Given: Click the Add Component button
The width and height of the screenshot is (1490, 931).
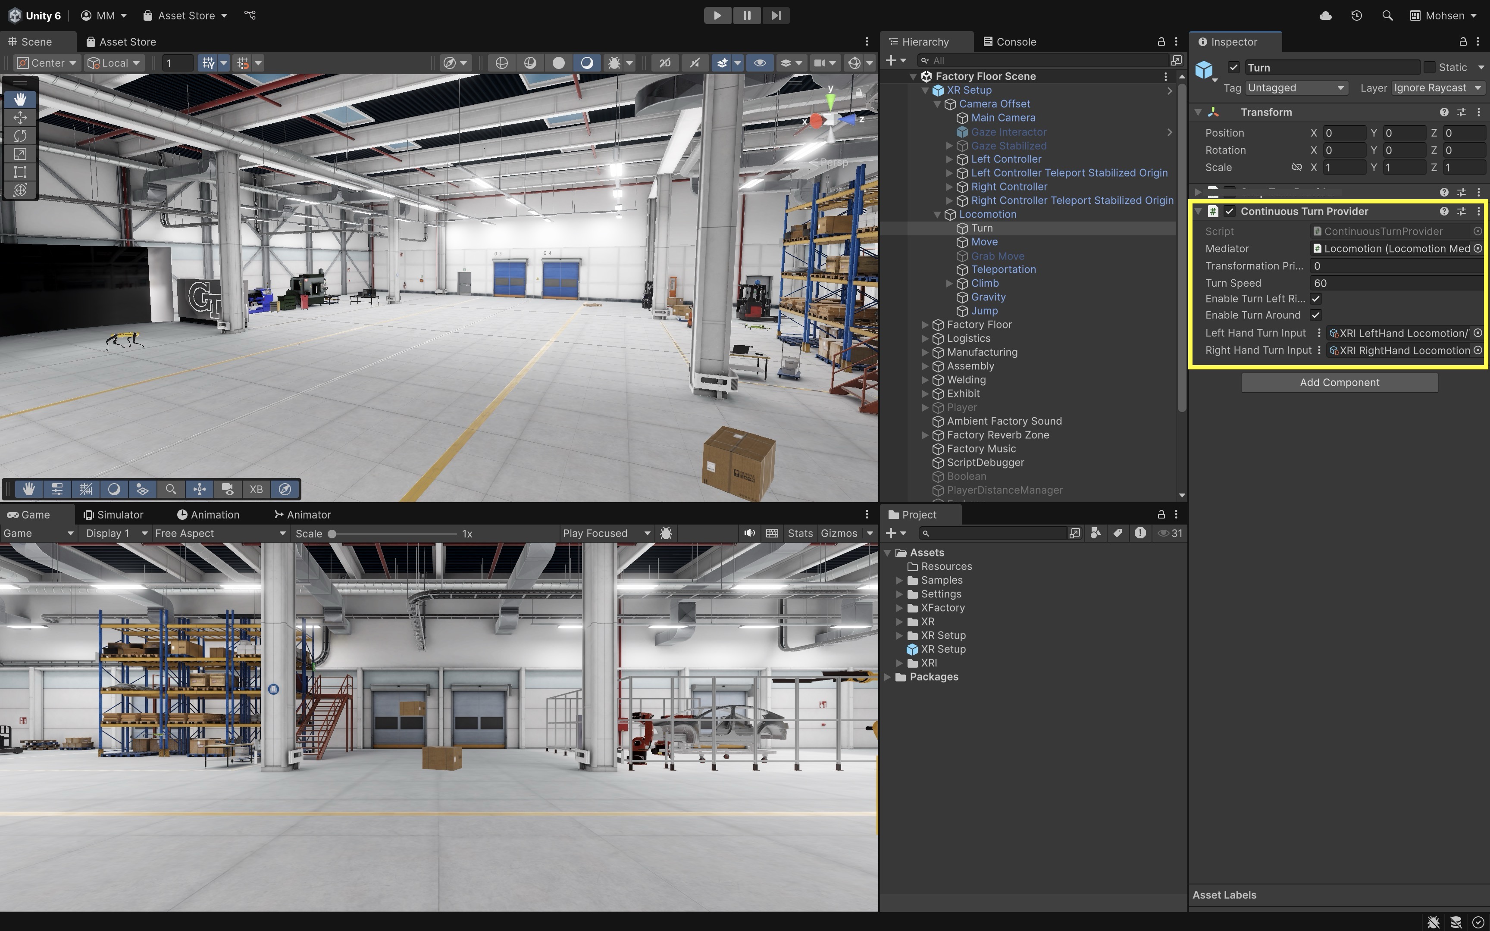Looking at the screenshot, I should pyautogui.click(x=1339, y=382).
